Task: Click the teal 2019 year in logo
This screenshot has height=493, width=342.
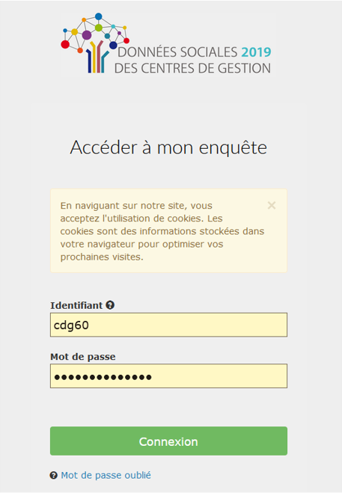Action: [256, 52]
